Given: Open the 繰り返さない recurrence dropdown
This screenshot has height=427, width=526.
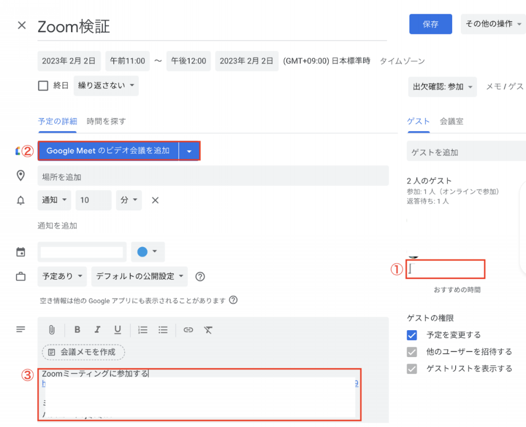Looking at the screenshot, I should [x=106, y=86].
